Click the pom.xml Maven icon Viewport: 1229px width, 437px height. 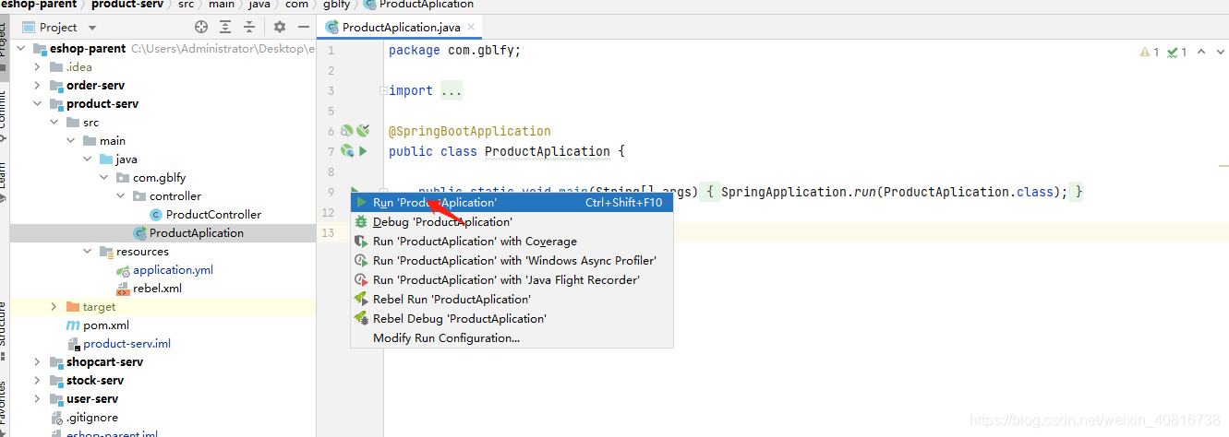pyautogui.click(x=73, y=325)
